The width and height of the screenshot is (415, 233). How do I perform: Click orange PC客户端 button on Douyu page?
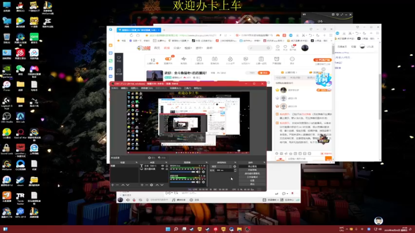pos(322,60)
